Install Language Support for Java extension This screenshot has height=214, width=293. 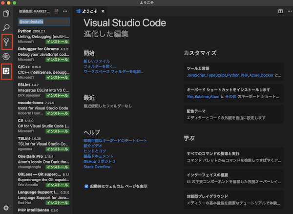click(x=58, y=203)
